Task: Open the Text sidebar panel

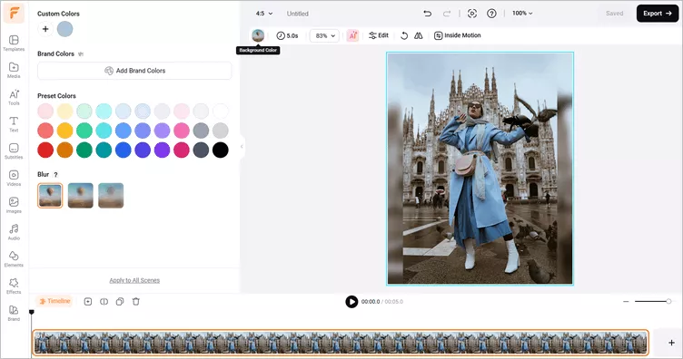Action: (14, 124)
